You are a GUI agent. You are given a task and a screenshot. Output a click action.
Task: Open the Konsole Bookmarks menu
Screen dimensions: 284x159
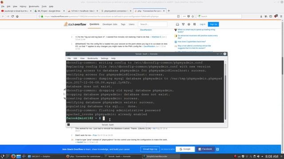click(x=93, y=58)
